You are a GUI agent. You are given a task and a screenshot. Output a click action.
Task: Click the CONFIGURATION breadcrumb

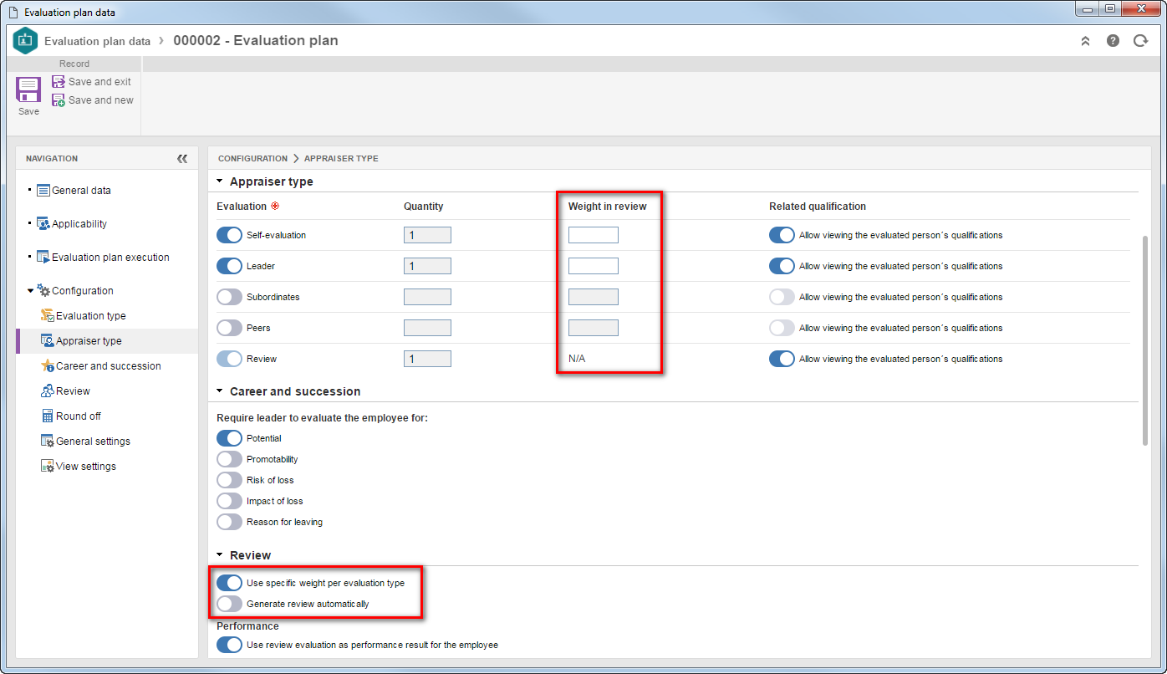point(252,158)
